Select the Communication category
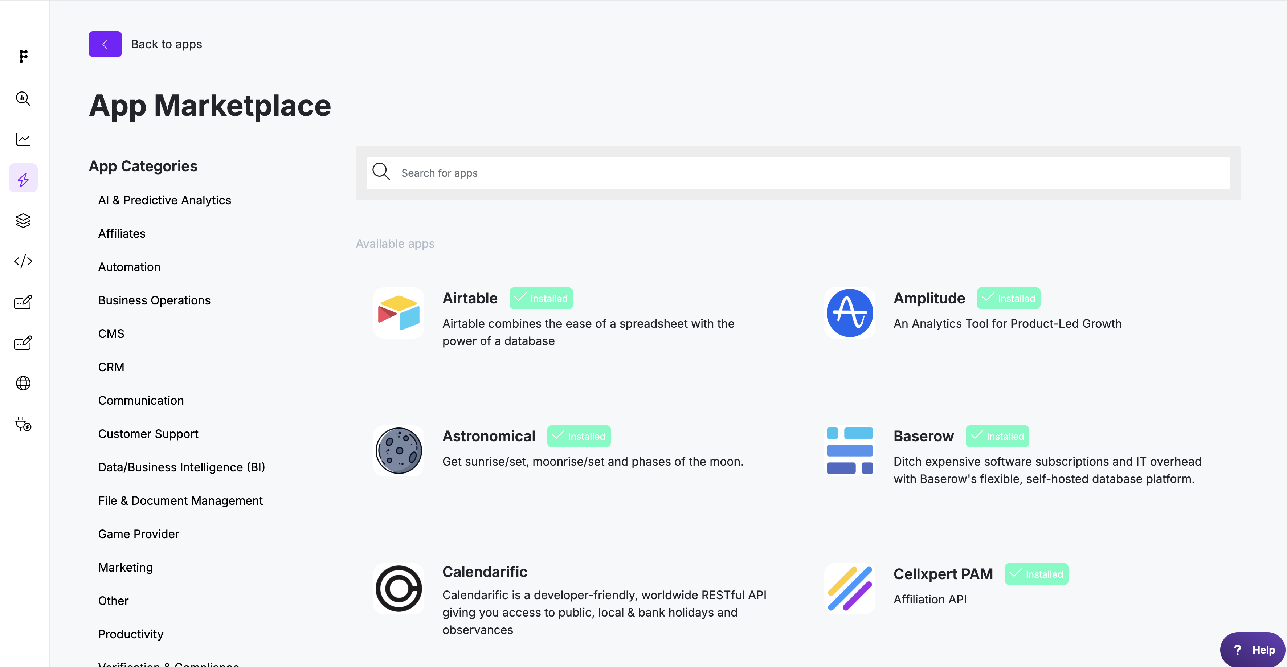The width and height of the screenshot is (1287, 667). click(141, 401)
